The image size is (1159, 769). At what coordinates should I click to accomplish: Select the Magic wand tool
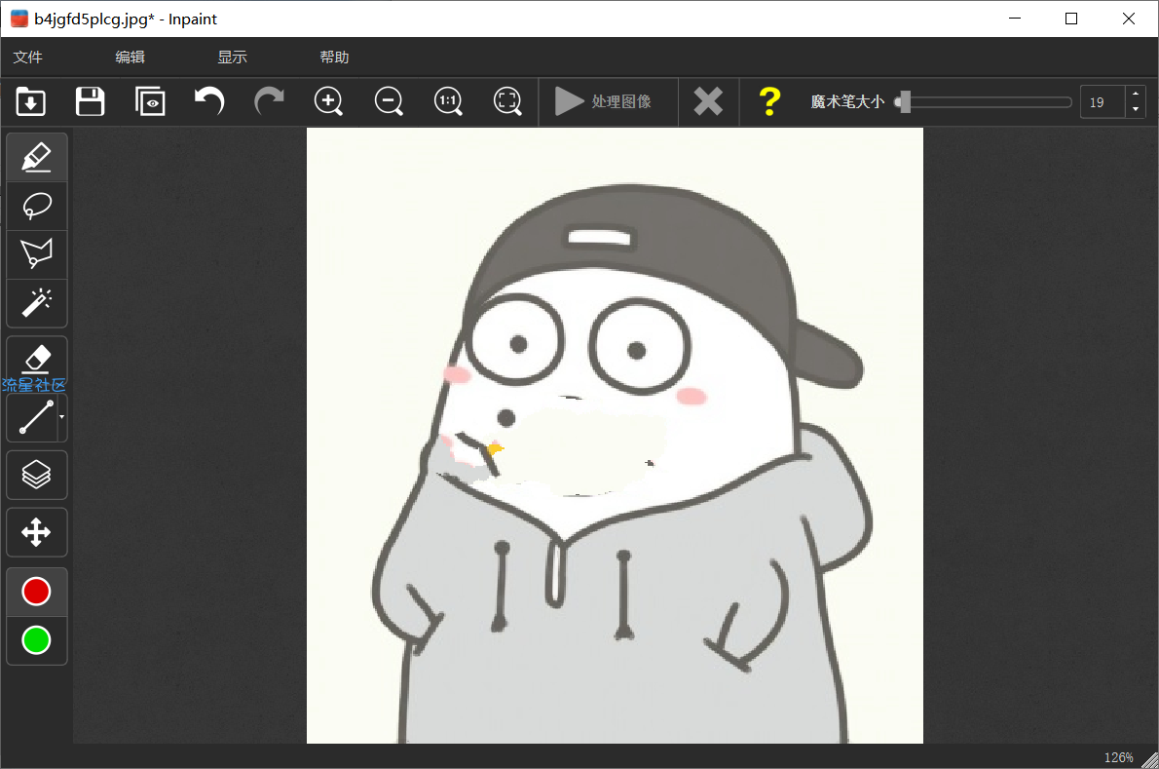click(x=37, y=302)
